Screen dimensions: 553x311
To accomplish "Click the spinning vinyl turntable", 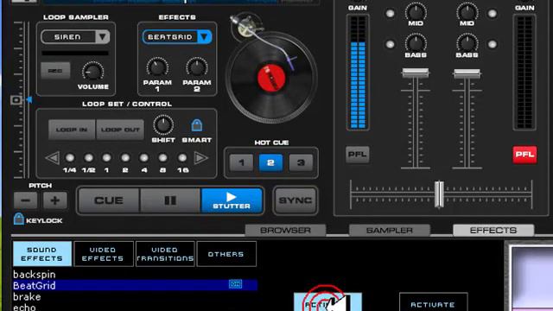I will (x=271, y=79).
